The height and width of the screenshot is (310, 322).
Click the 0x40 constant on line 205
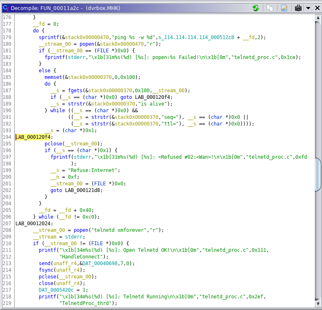(85, 210)
